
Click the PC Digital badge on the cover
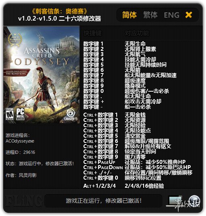click(x=20, y=114)
